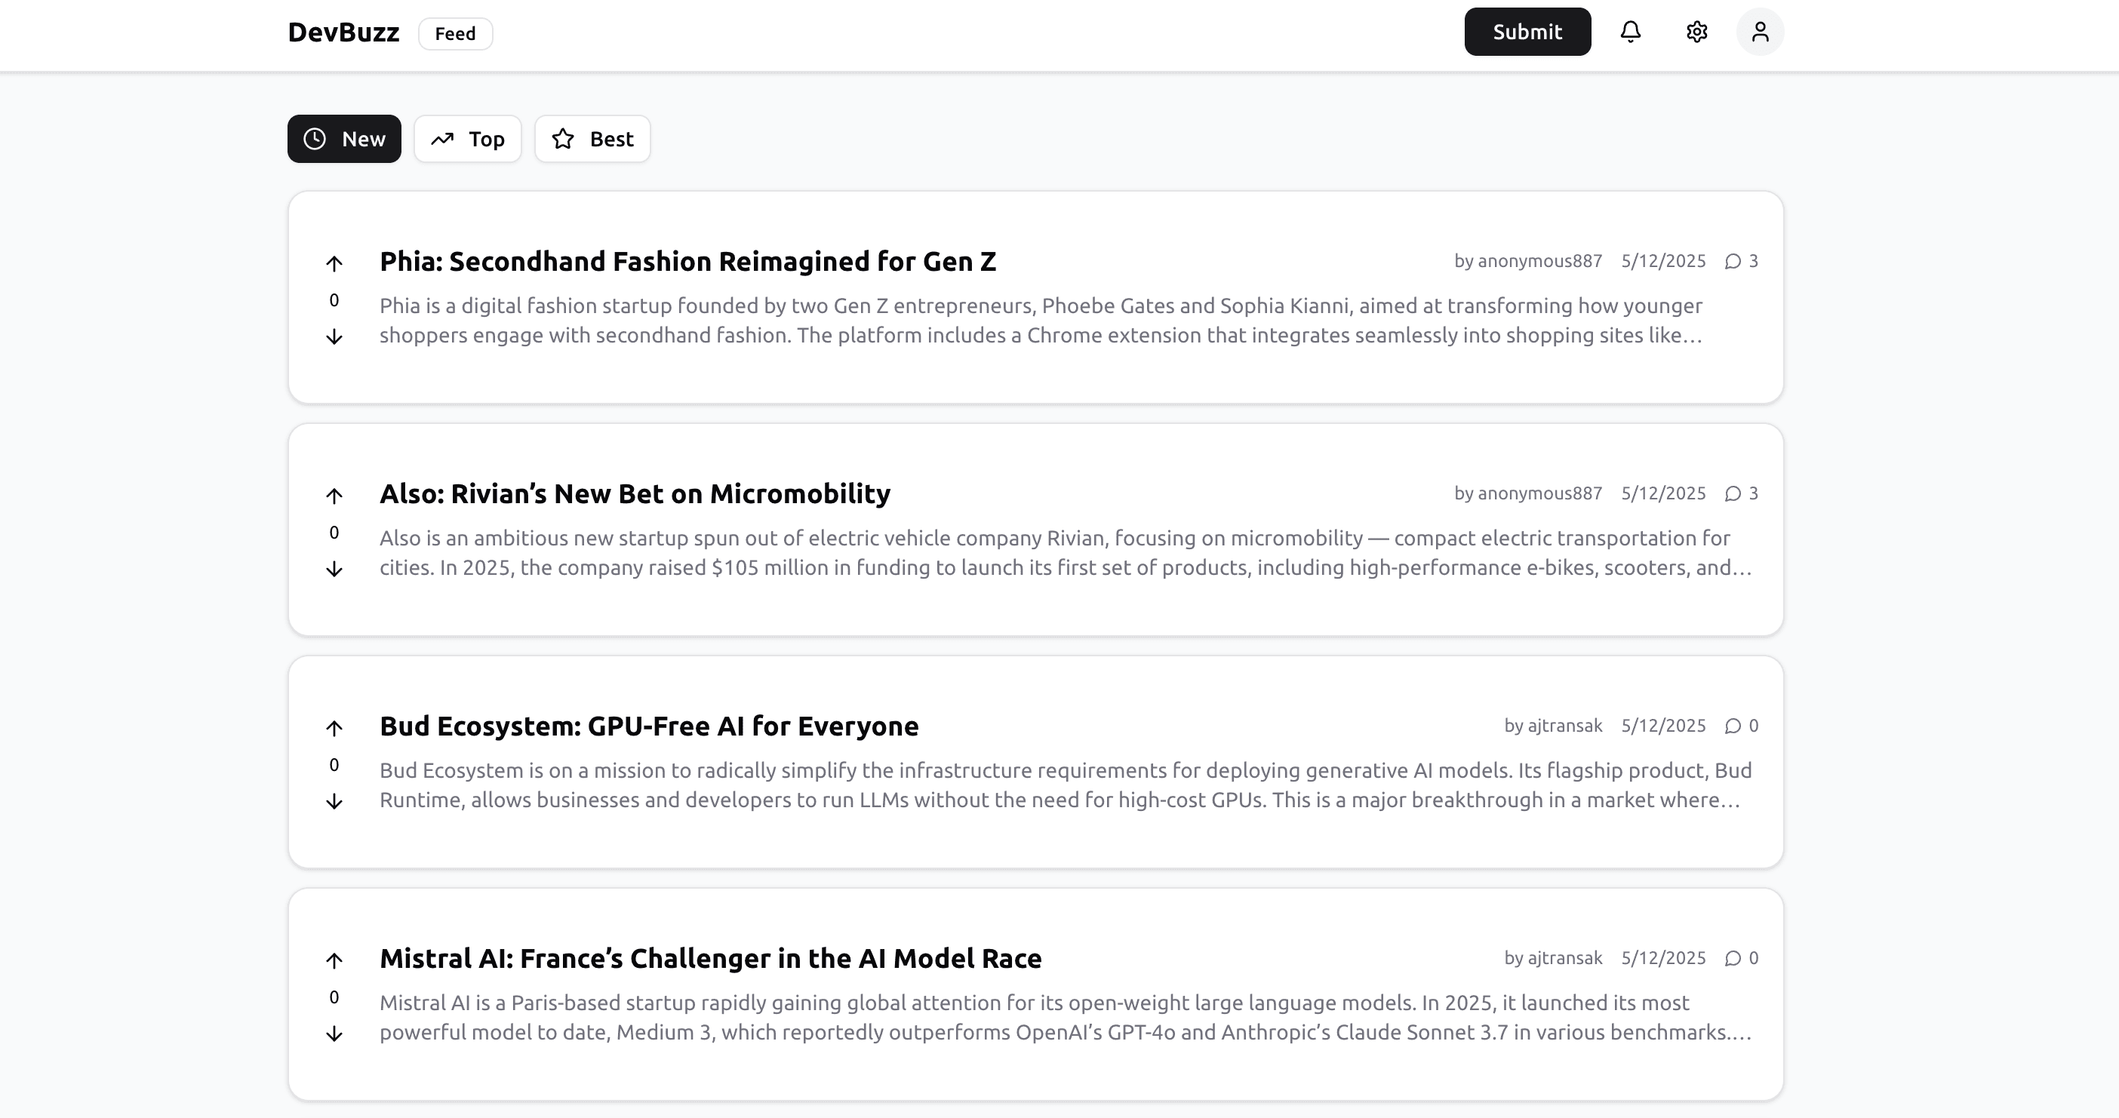
Task: Open the notifications bell
Action: [1632, 31]
